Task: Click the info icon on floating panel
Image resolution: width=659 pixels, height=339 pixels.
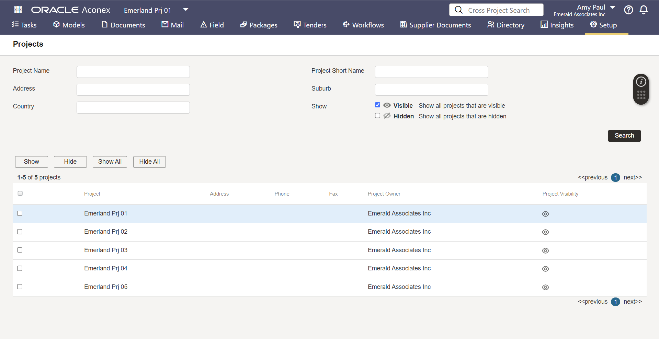Action: pos(641,82)
